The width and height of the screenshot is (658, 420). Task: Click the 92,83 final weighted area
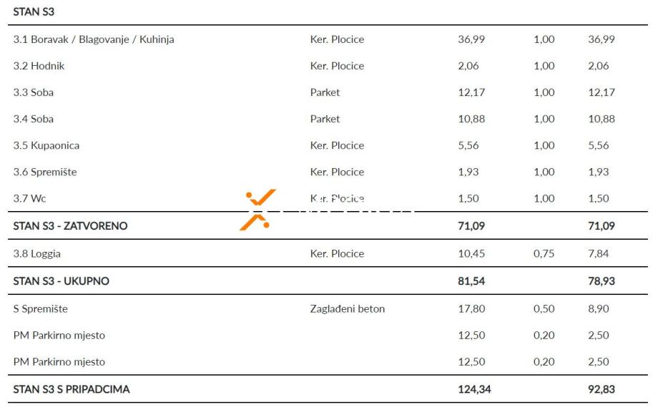[601, 390]
